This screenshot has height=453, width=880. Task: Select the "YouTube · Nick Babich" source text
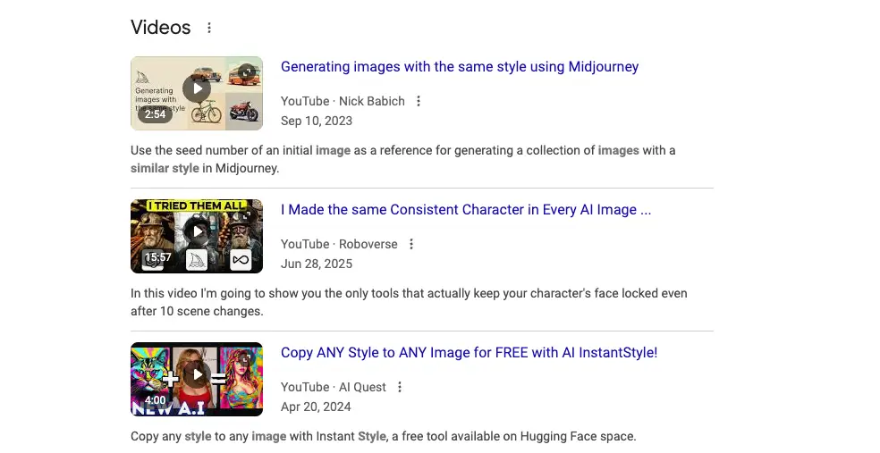343,101
